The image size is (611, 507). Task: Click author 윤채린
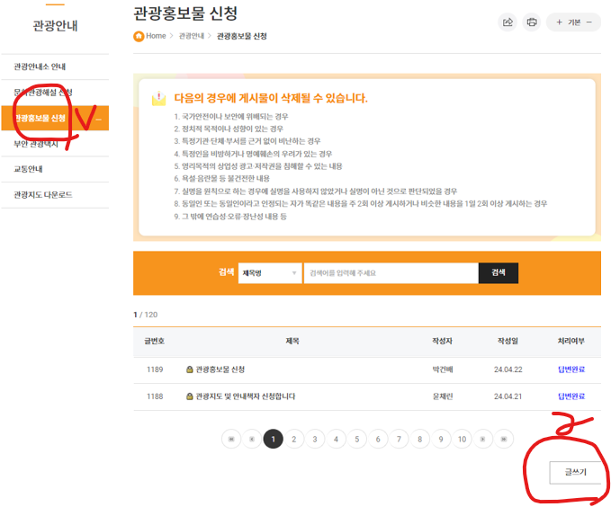coord(443,396)
